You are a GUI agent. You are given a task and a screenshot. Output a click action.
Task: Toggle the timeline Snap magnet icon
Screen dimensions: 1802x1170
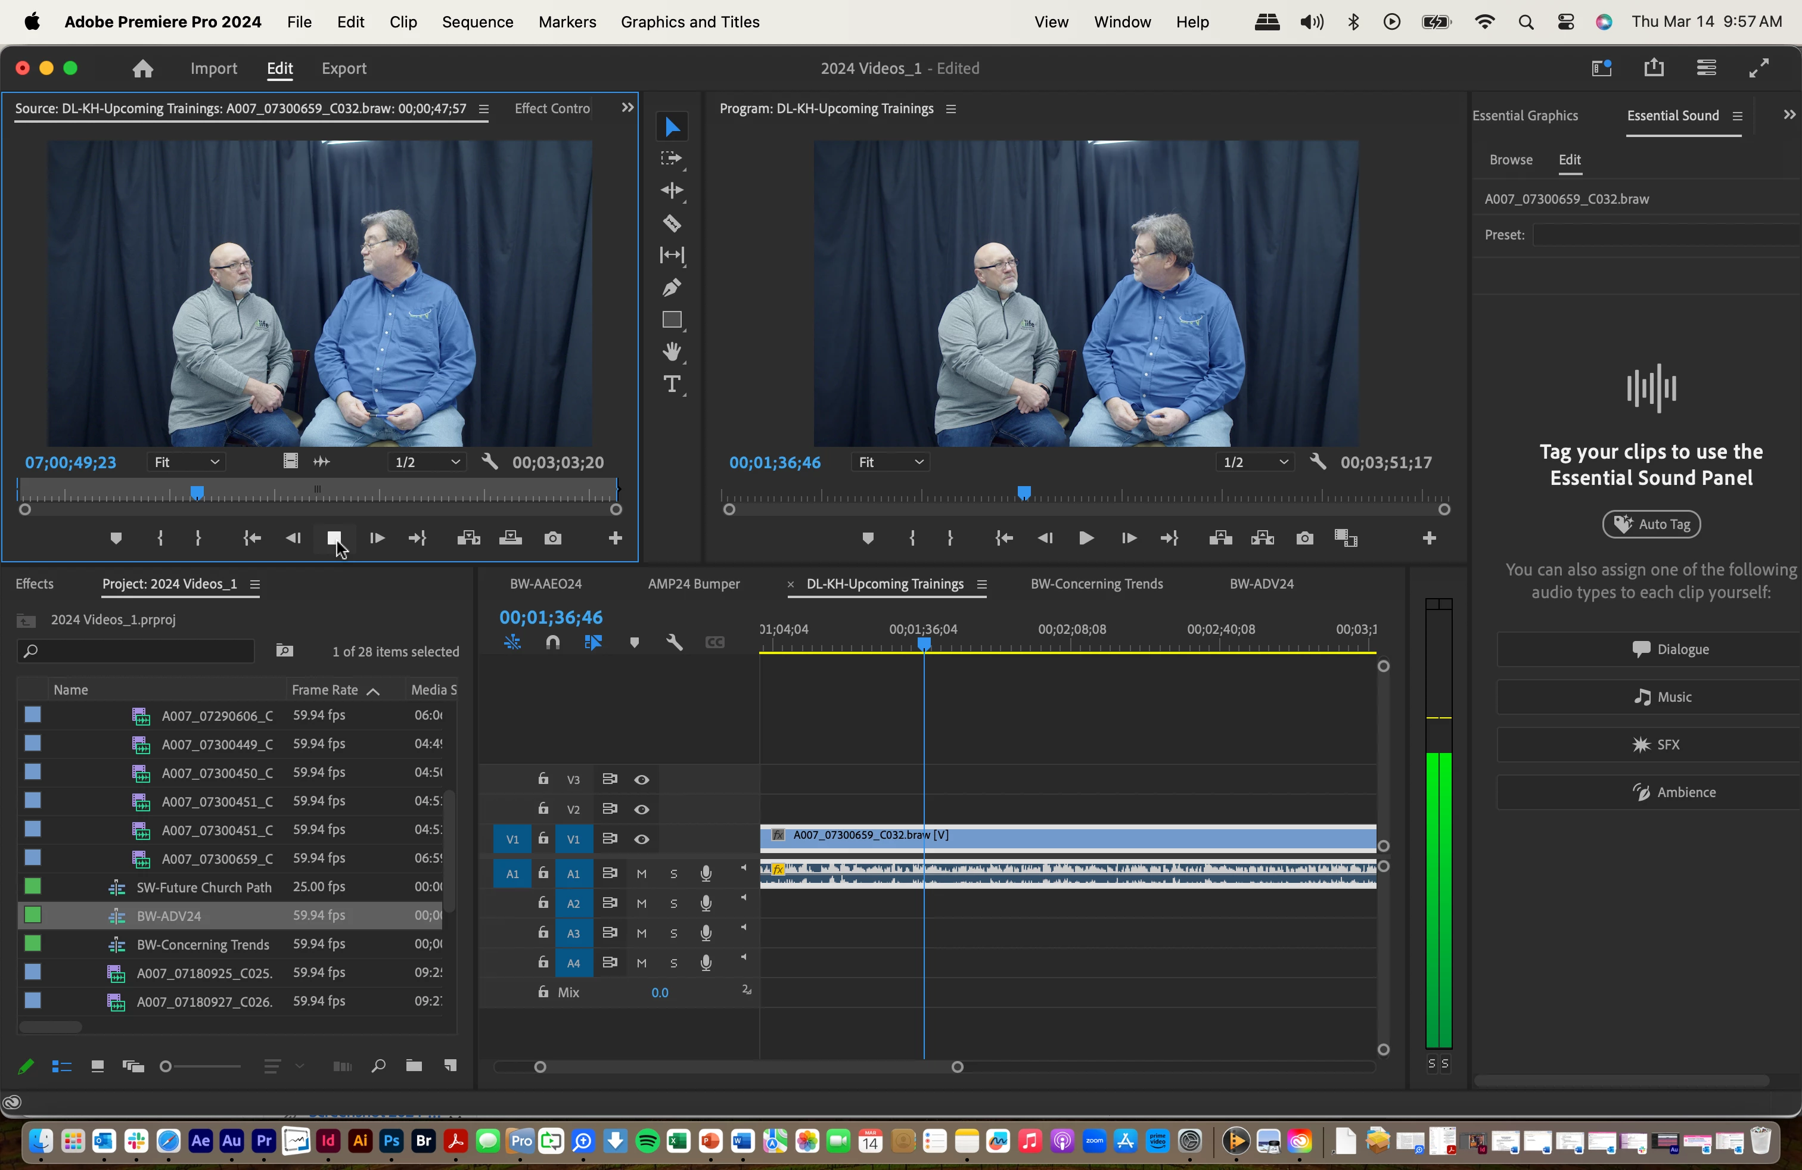[553, 643]
